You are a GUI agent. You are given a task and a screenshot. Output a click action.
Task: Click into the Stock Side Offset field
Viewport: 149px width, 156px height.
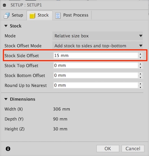pyautogui.click(x=96, y=56)
